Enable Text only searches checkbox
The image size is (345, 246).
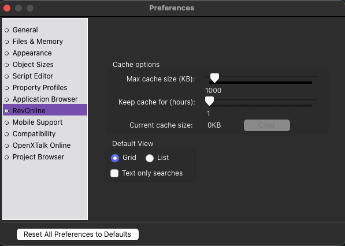pos(114,173)
